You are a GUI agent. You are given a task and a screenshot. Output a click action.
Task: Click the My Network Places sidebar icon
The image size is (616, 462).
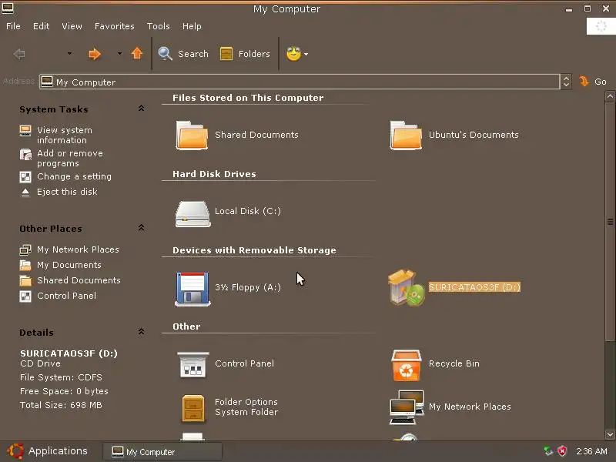[x=25, y=249]
